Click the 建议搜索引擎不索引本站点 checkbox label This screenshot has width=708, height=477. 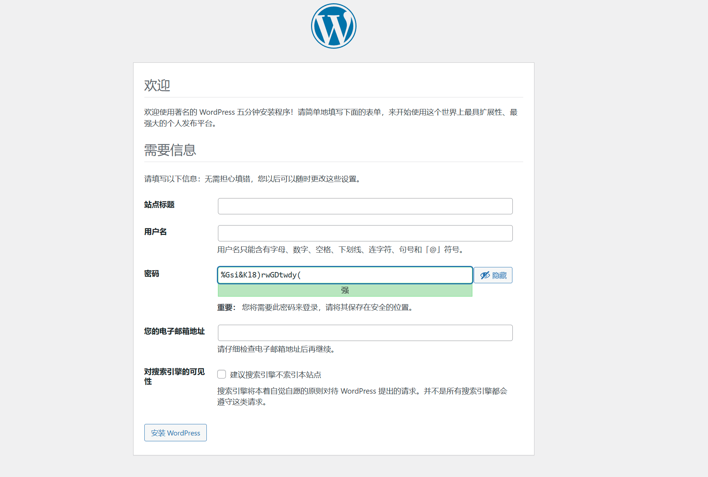pos(276,375)
